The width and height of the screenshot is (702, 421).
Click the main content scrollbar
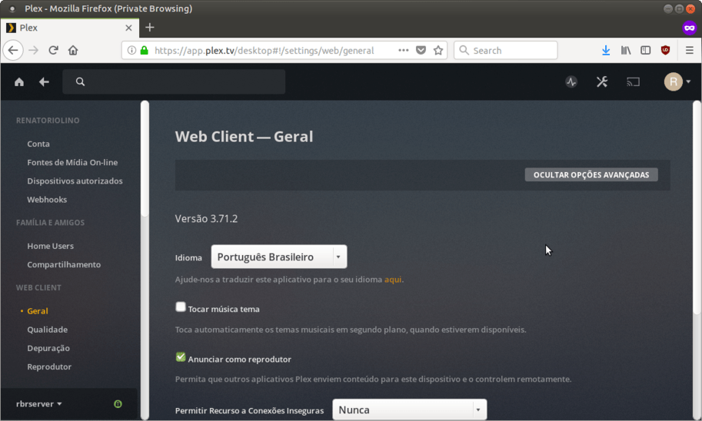[x=697, y=208]
